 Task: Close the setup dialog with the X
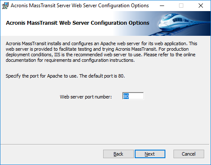(x=201, y=6)
